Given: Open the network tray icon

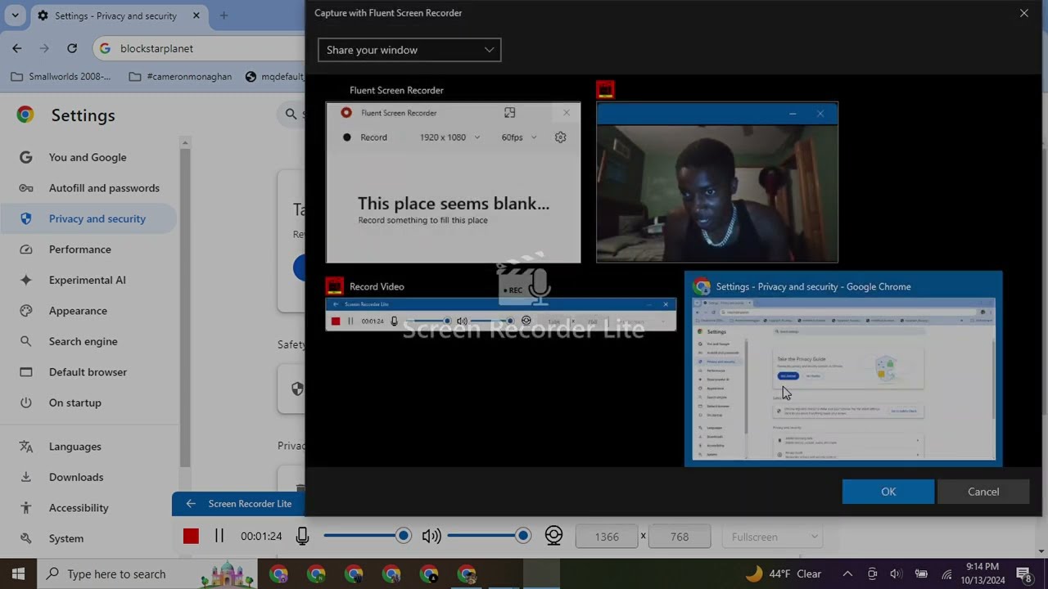Looking at the screenshot, I should click(946, 573).
